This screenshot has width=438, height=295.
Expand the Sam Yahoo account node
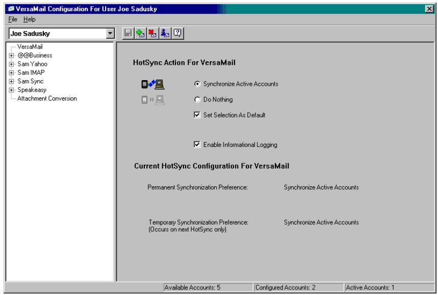tap(11, 64)
